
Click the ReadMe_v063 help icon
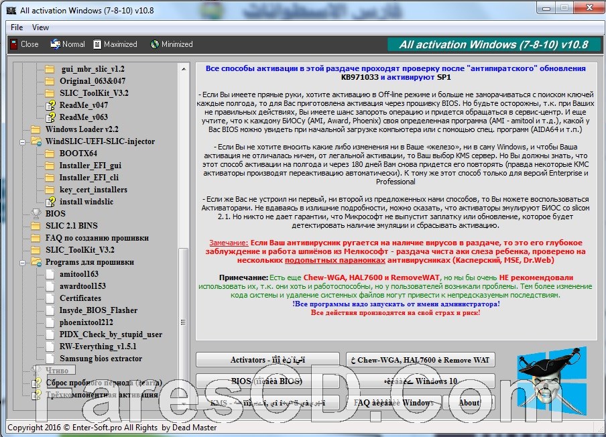coord(50,117)
